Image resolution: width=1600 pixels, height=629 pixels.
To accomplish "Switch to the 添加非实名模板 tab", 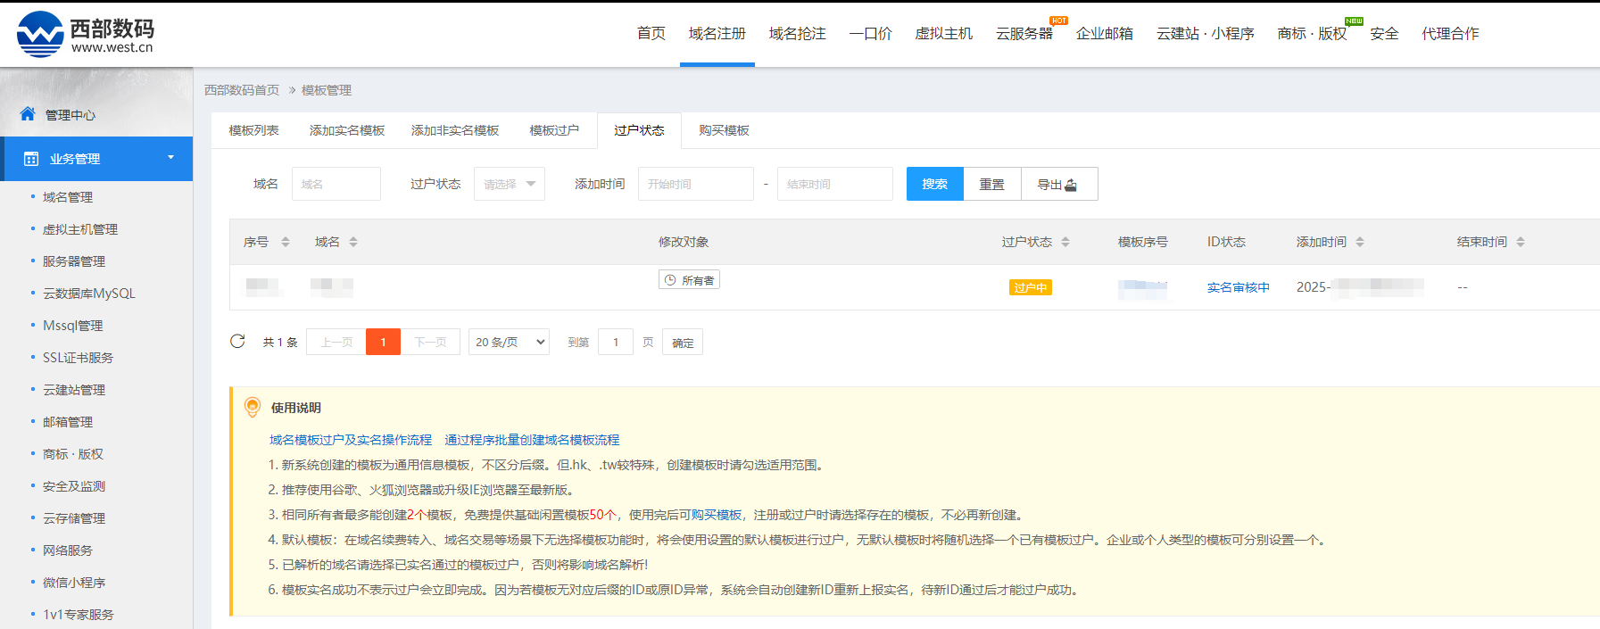I will pos(455,130).
